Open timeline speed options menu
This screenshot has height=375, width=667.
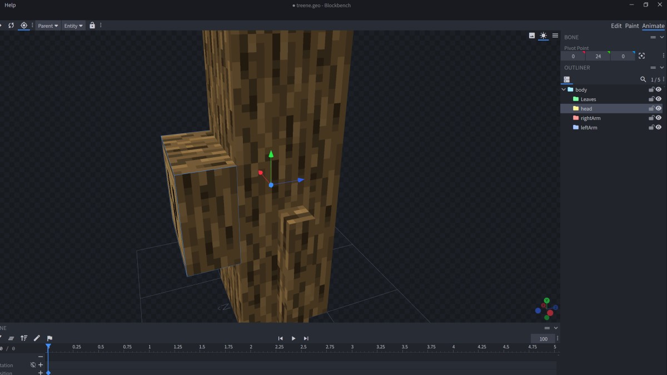pos(558,338)
